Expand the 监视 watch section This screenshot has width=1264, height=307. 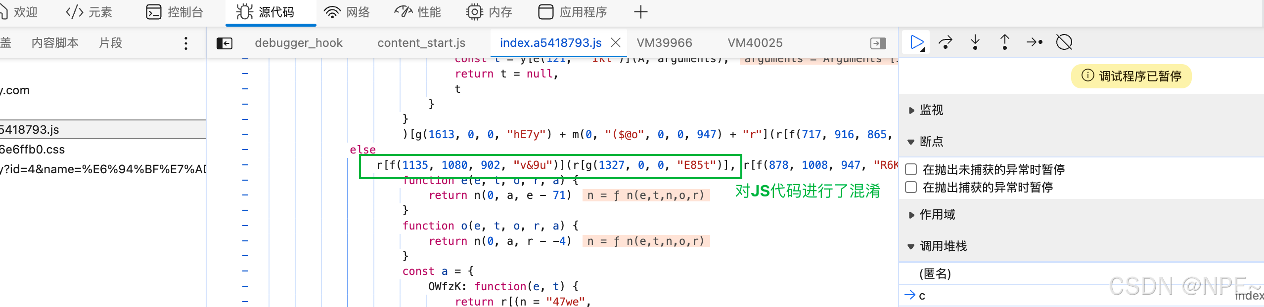coord(931,110)
